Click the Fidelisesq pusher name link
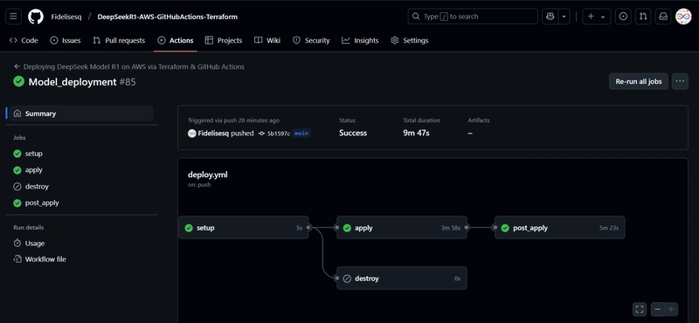The width and height of the screenshot is (699, 323). point(213,134)
